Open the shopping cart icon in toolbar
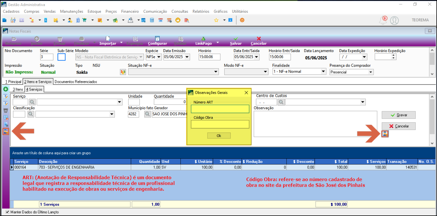Viewport: 437px width, 216px height. [x=84, y=20]
